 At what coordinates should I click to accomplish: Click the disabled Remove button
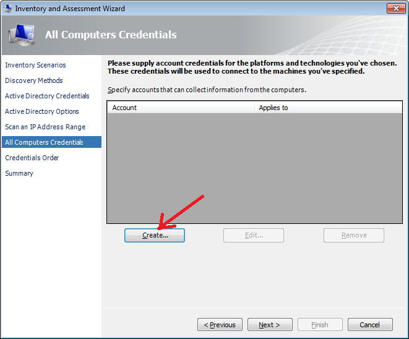click(x=354, y=235)
